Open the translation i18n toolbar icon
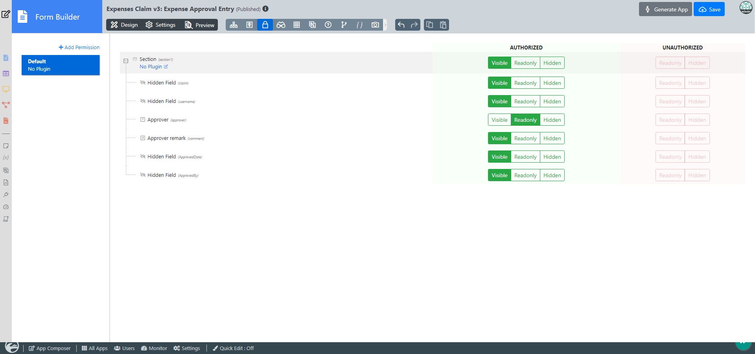 tap(312, 25)
